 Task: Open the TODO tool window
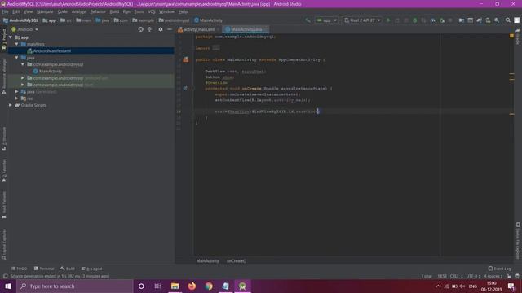pos(20,269)
